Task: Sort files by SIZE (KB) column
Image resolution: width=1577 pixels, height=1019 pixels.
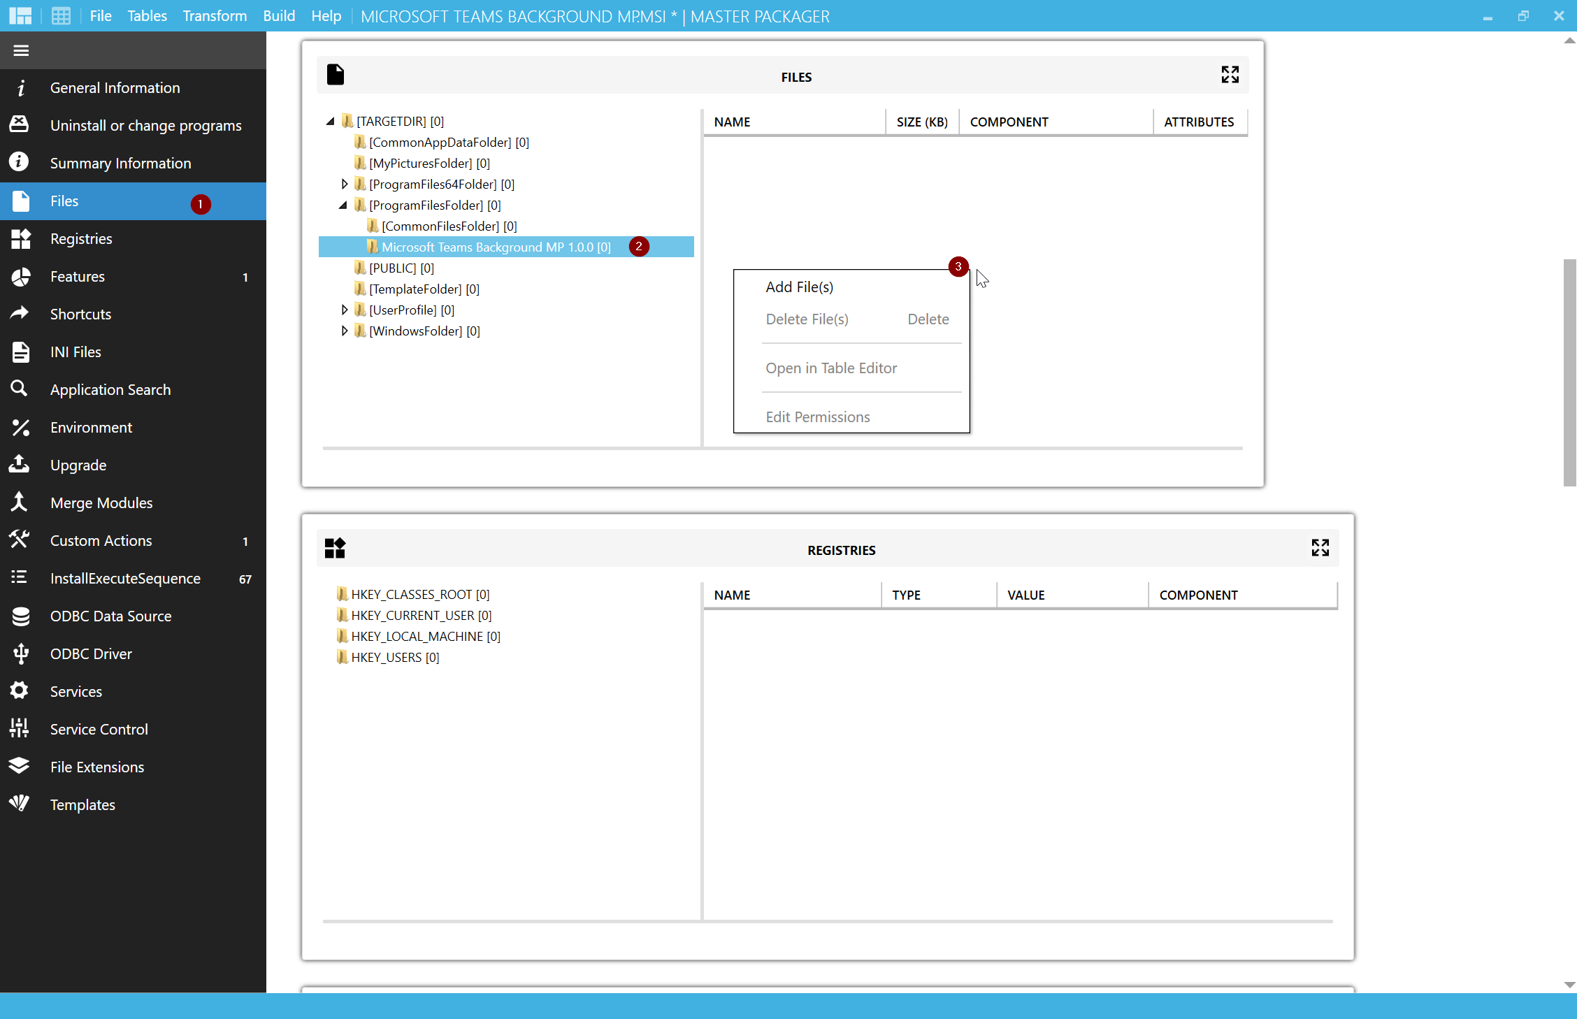Action: tap(922, 122)
